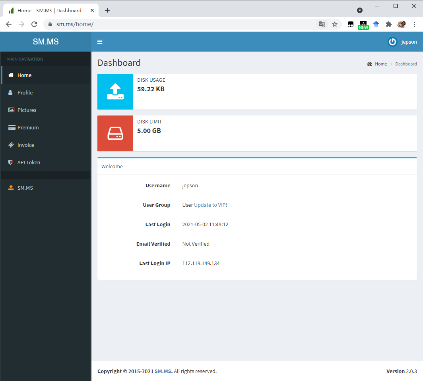Minimize the browser window
The width and height of the screenshot is (423, 381).
pos(377,6)
